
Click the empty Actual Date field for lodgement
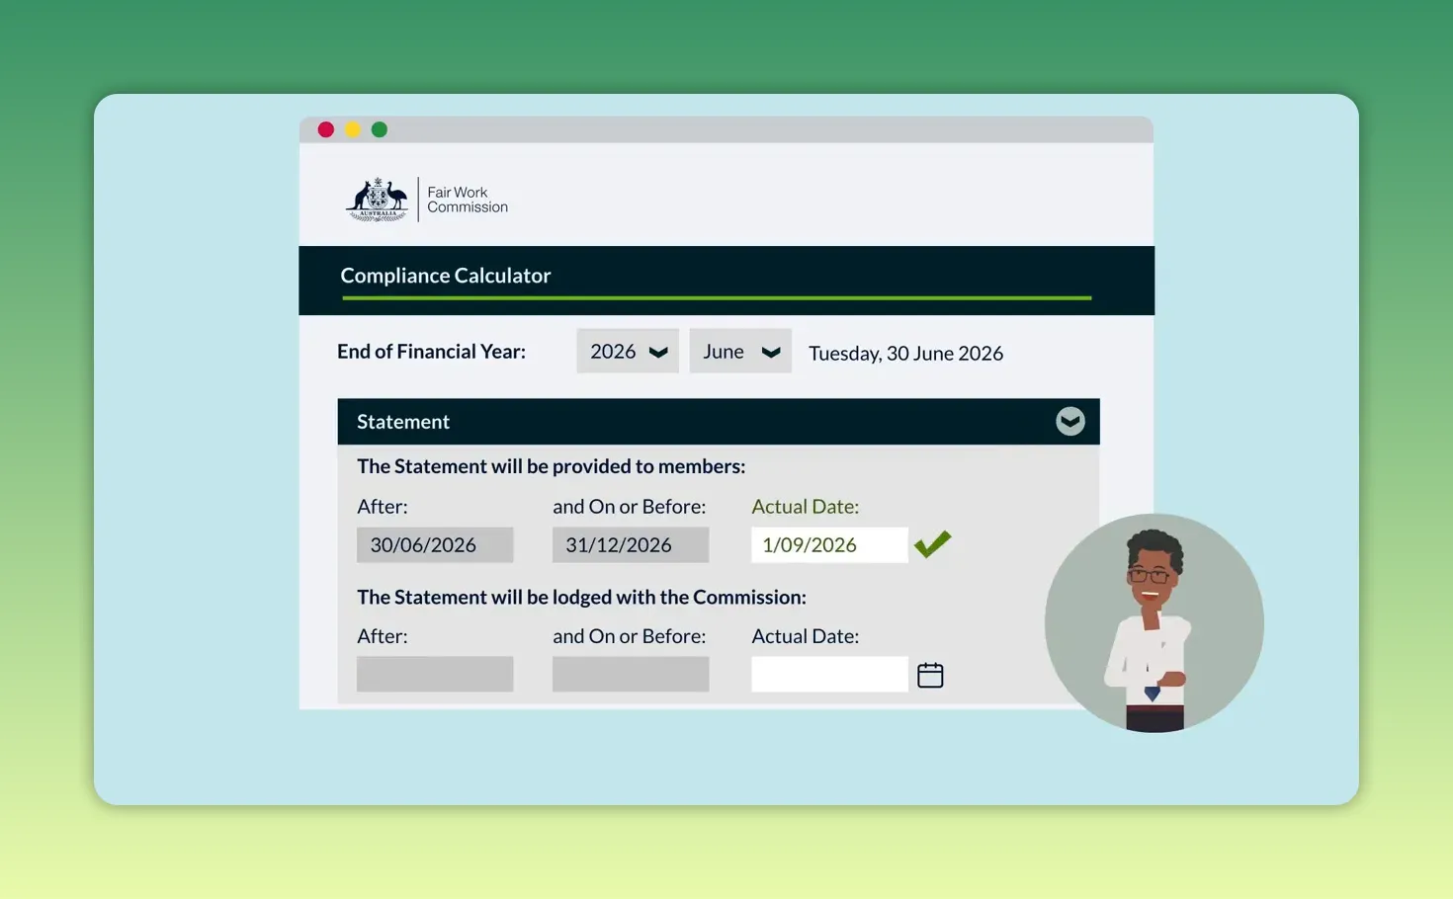pos(829,674)
